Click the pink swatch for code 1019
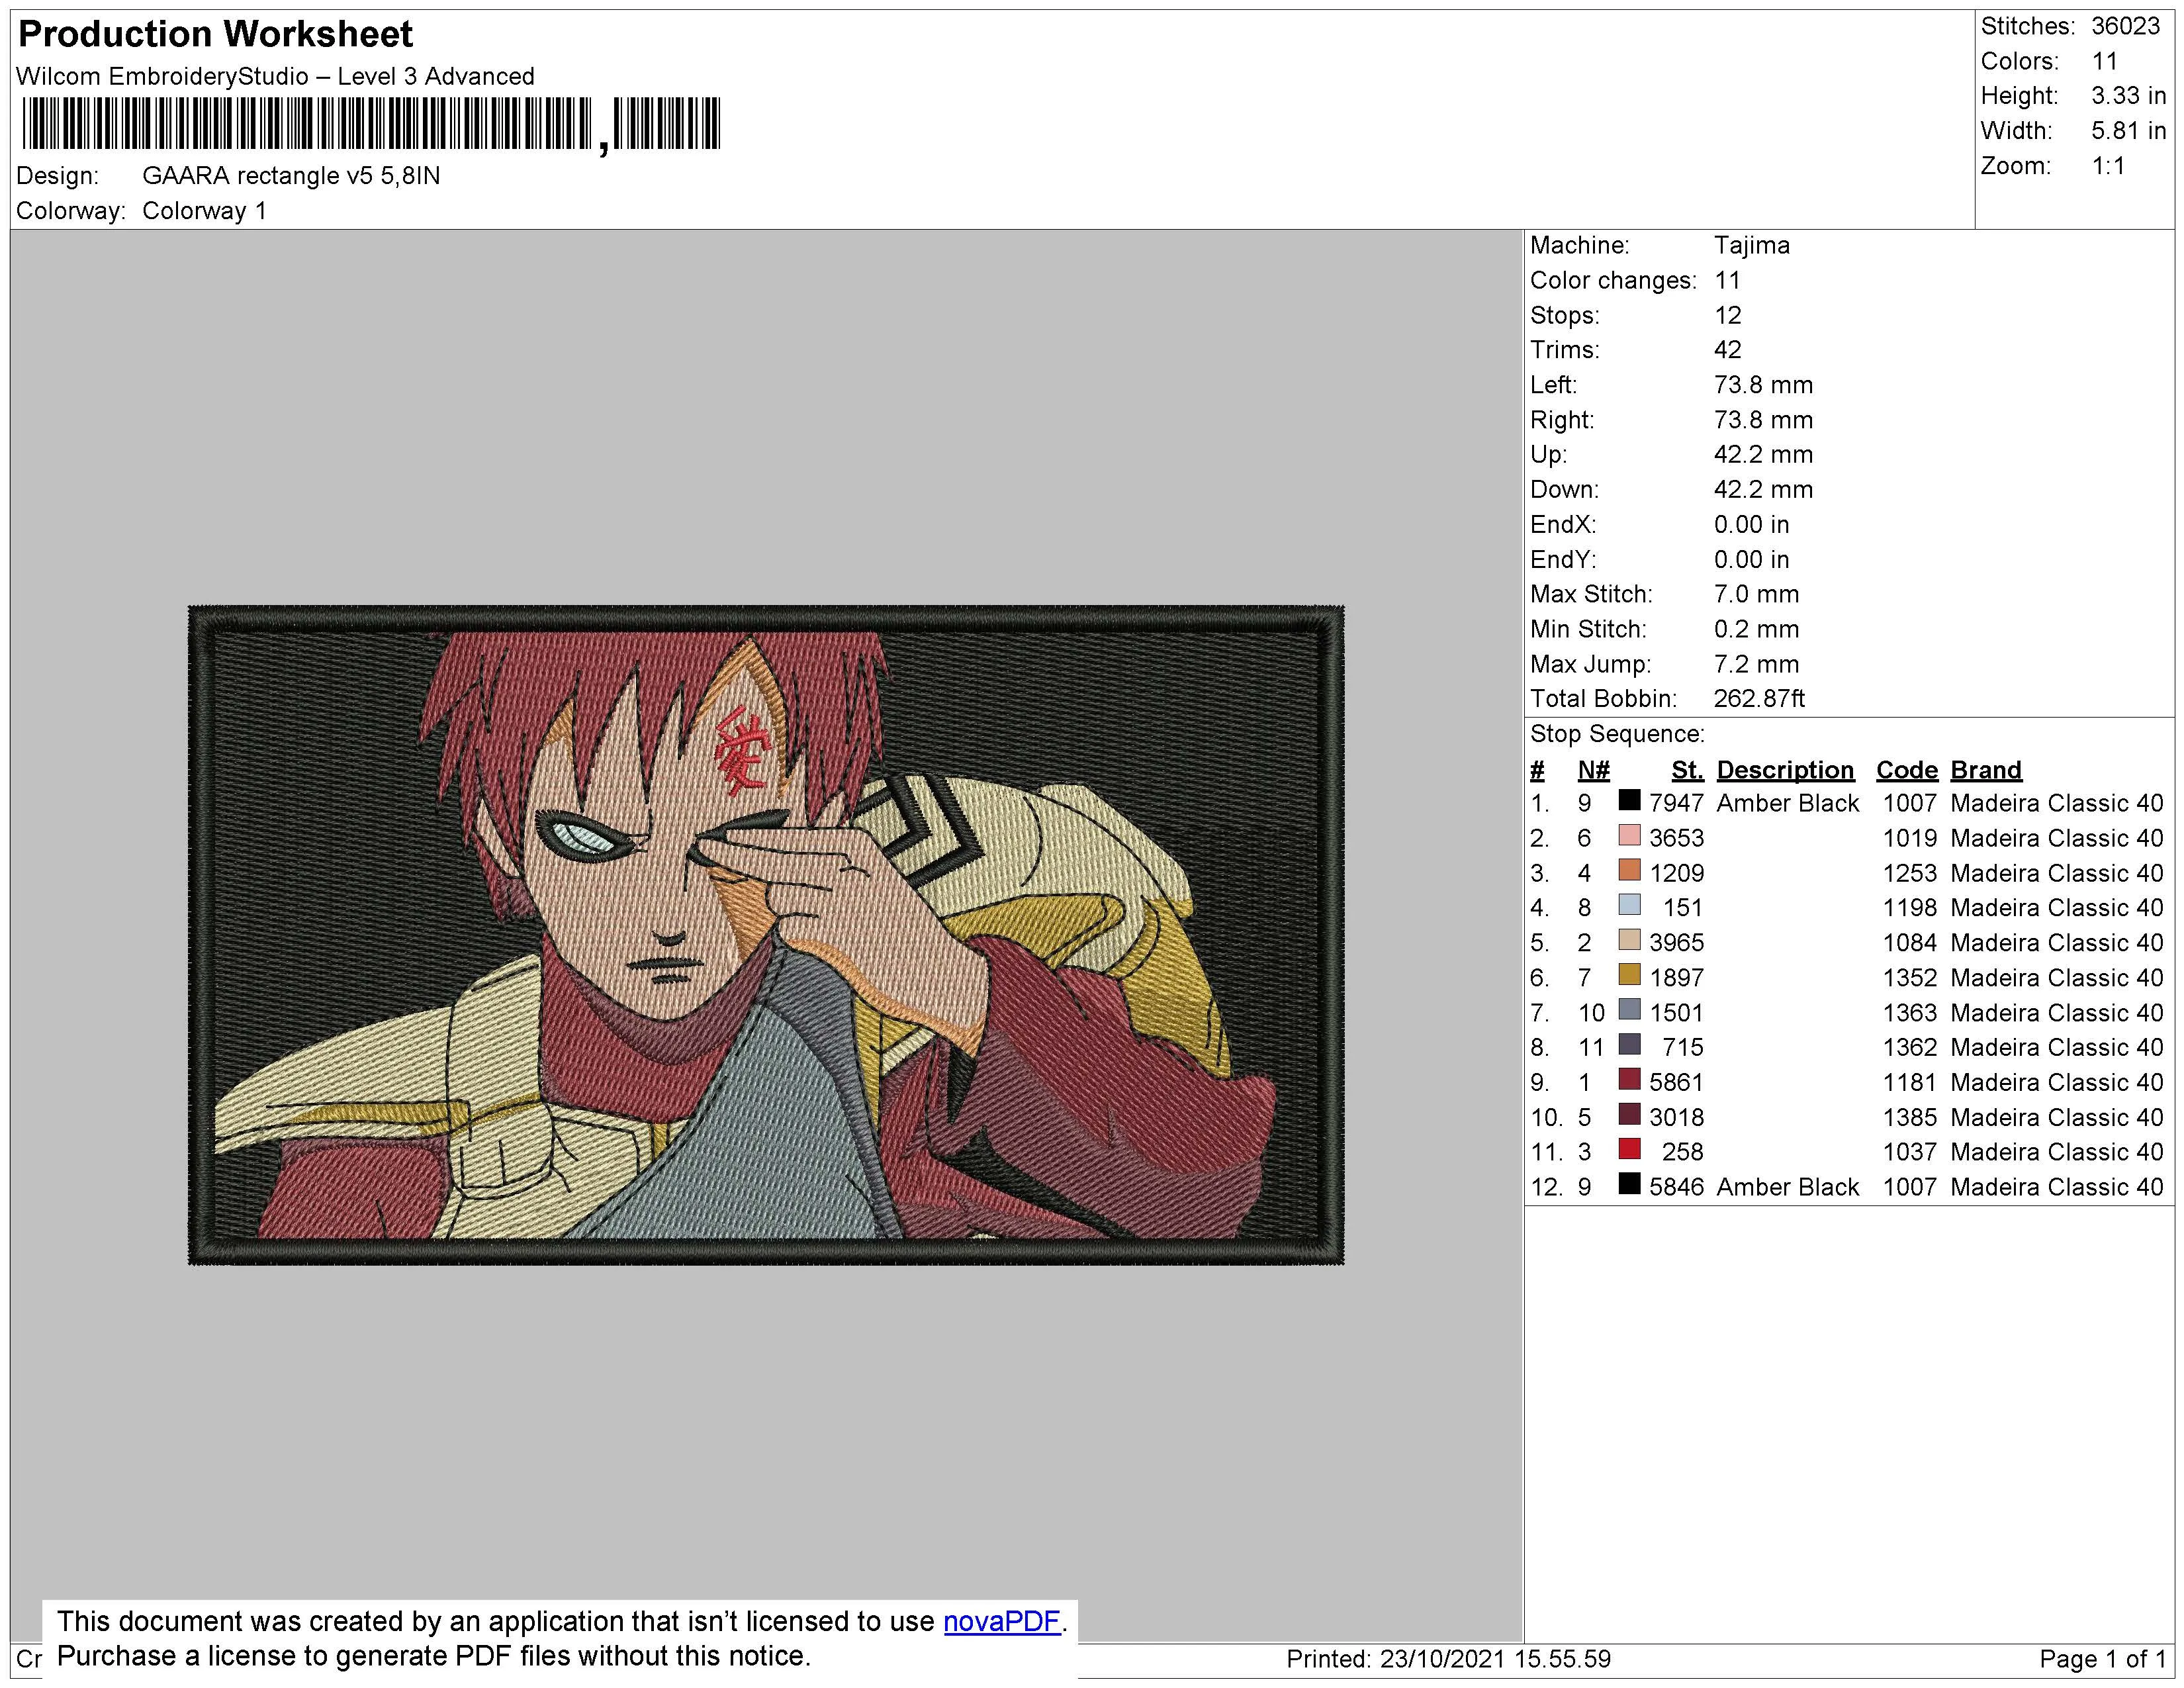 [x=1629, y=835]
